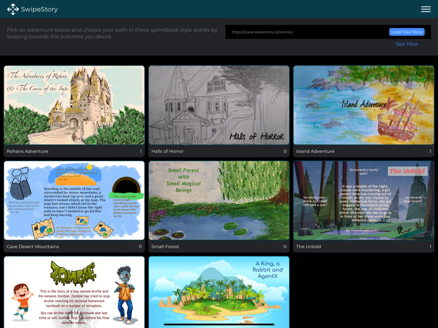The height and width of the screenshot is (328, 438).
Task: Open the Halls of Horror sketch thumbnail
Action: [x=219, y=105]
